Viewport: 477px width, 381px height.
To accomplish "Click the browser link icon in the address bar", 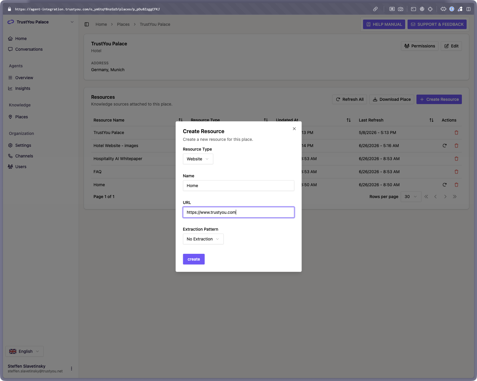I will pos(375,9).
